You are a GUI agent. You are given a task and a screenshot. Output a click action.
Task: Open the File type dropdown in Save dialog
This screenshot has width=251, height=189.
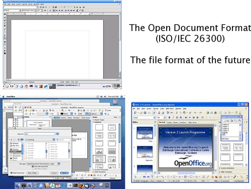click(43, 164)
